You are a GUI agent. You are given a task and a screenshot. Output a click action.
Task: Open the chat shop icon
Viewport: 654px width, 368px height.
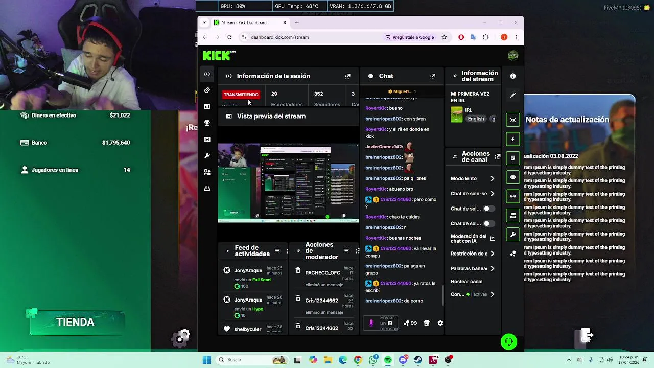427,323
